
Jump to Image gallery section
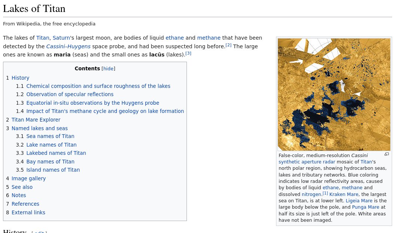point(28,178)
